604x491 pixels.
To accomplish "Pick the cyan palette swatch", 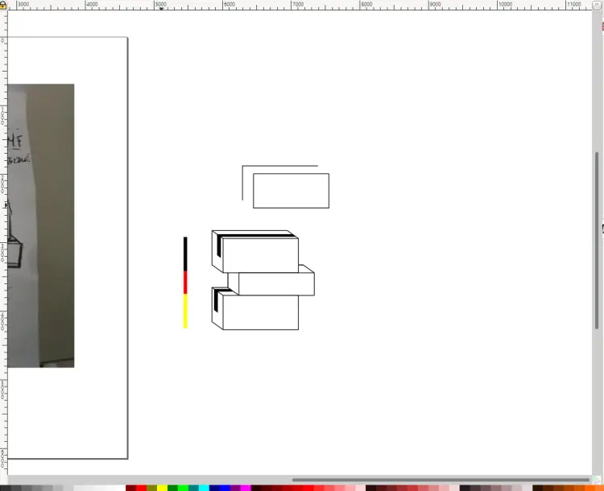I will pos(204,489).
